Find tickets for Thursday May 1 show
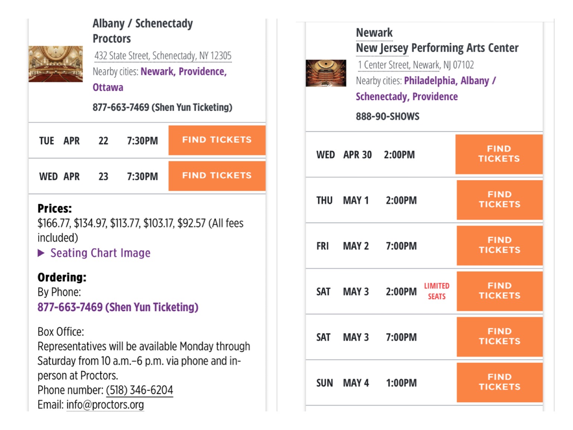This screenshot has width=573, height=430. tap(499, 200)
